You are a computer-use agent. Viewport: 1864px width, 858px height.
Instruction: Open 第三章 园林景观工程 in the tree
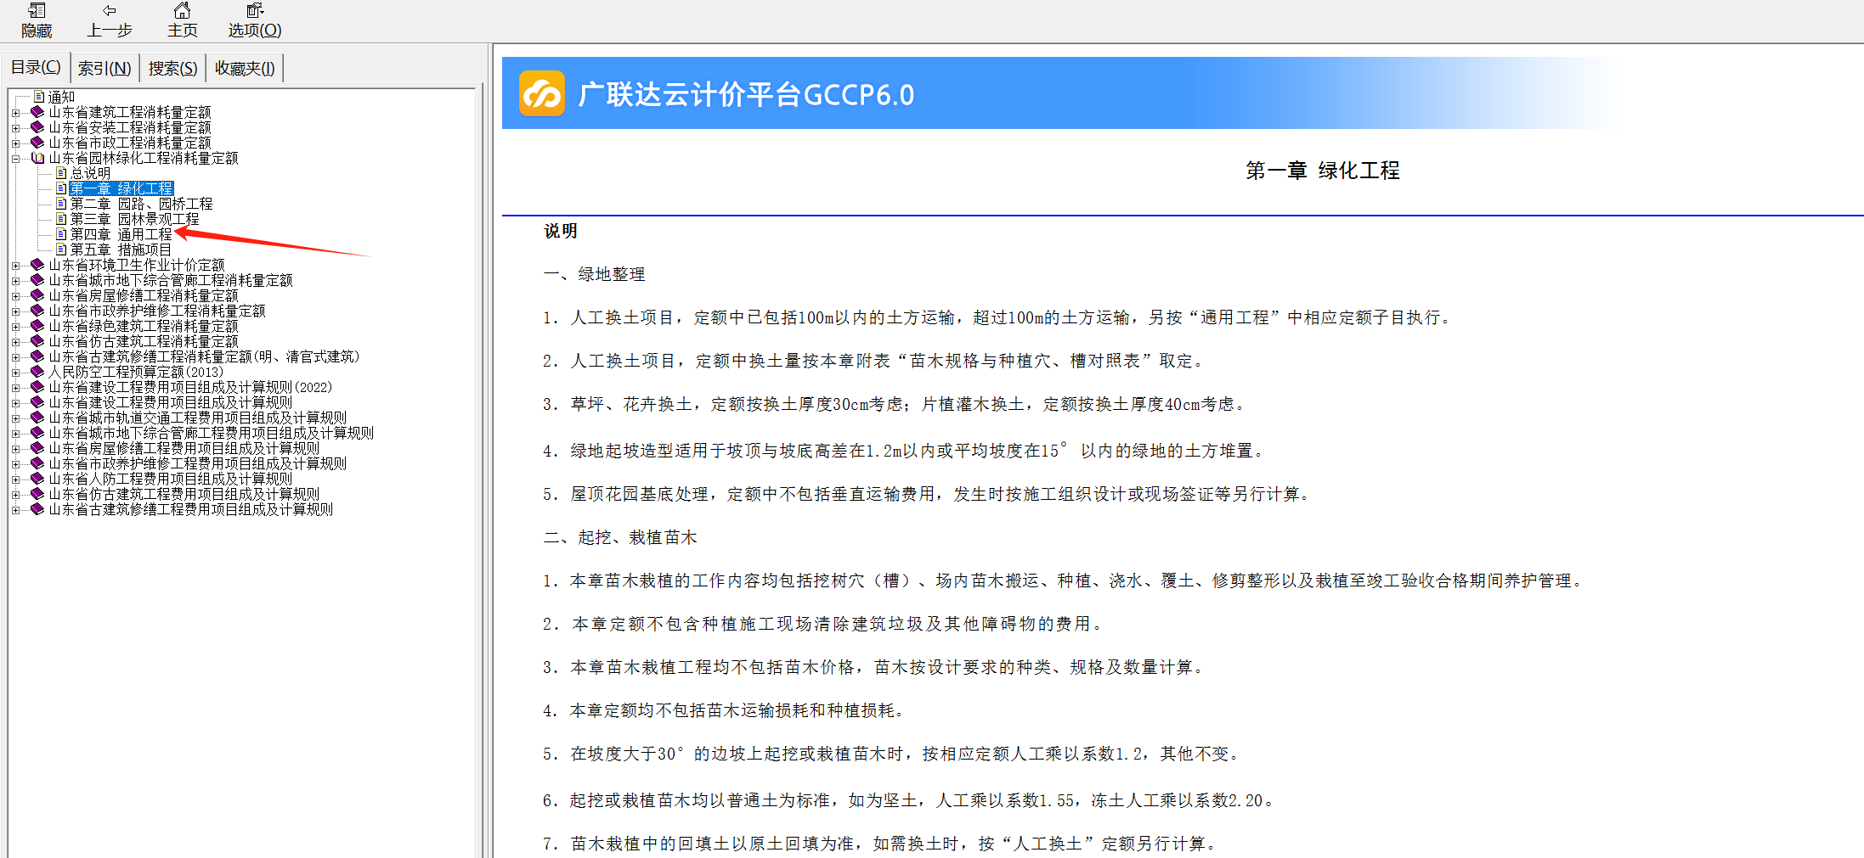point(134,219)
